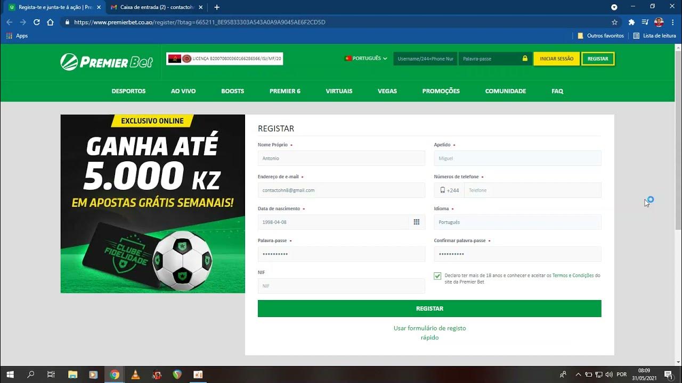Open the PORTUGUÊS language dropdown
The width and height of the screenshot is (682, 383).
[x=366, y=59]
